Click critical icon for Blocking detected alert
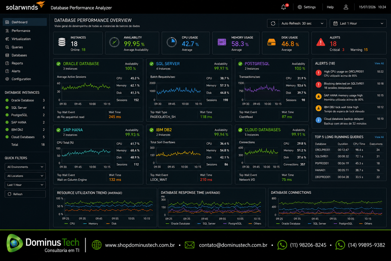Screen dimensions: 391x261 click(318, 85)
